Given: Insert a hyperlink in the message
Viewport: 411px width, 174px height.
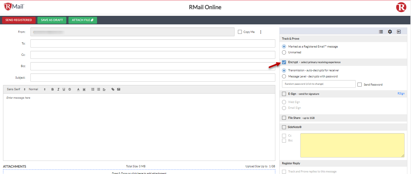Looking at the screenshot, I should tap(113, 89).
